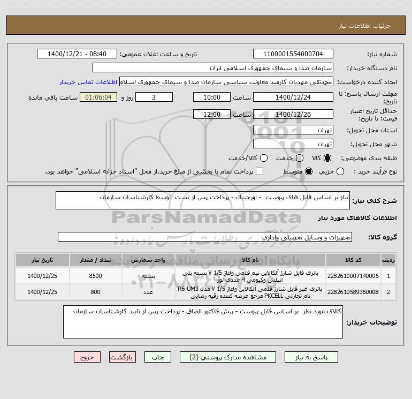Click remaining time countdown 01:06:04

98,97
